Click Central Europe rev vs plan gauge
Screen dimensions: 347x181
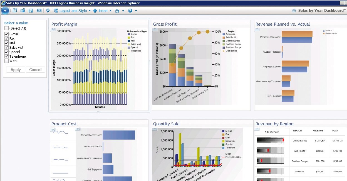(270, 140)
